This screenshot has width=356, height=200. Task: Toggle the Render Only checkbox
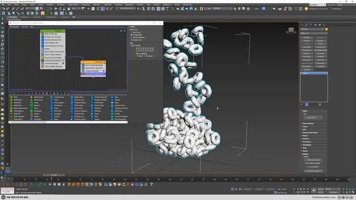(136, 40)
